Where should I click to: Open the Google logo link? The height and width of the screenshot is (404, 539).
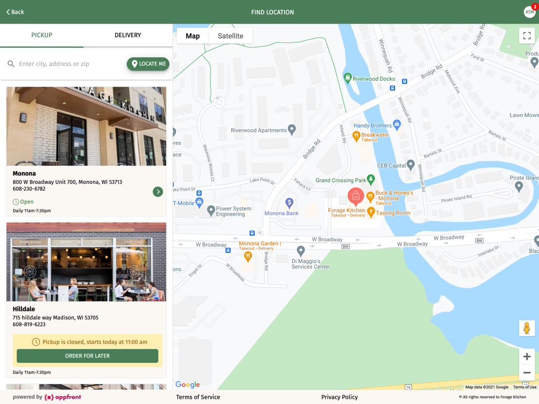point(188,385)
